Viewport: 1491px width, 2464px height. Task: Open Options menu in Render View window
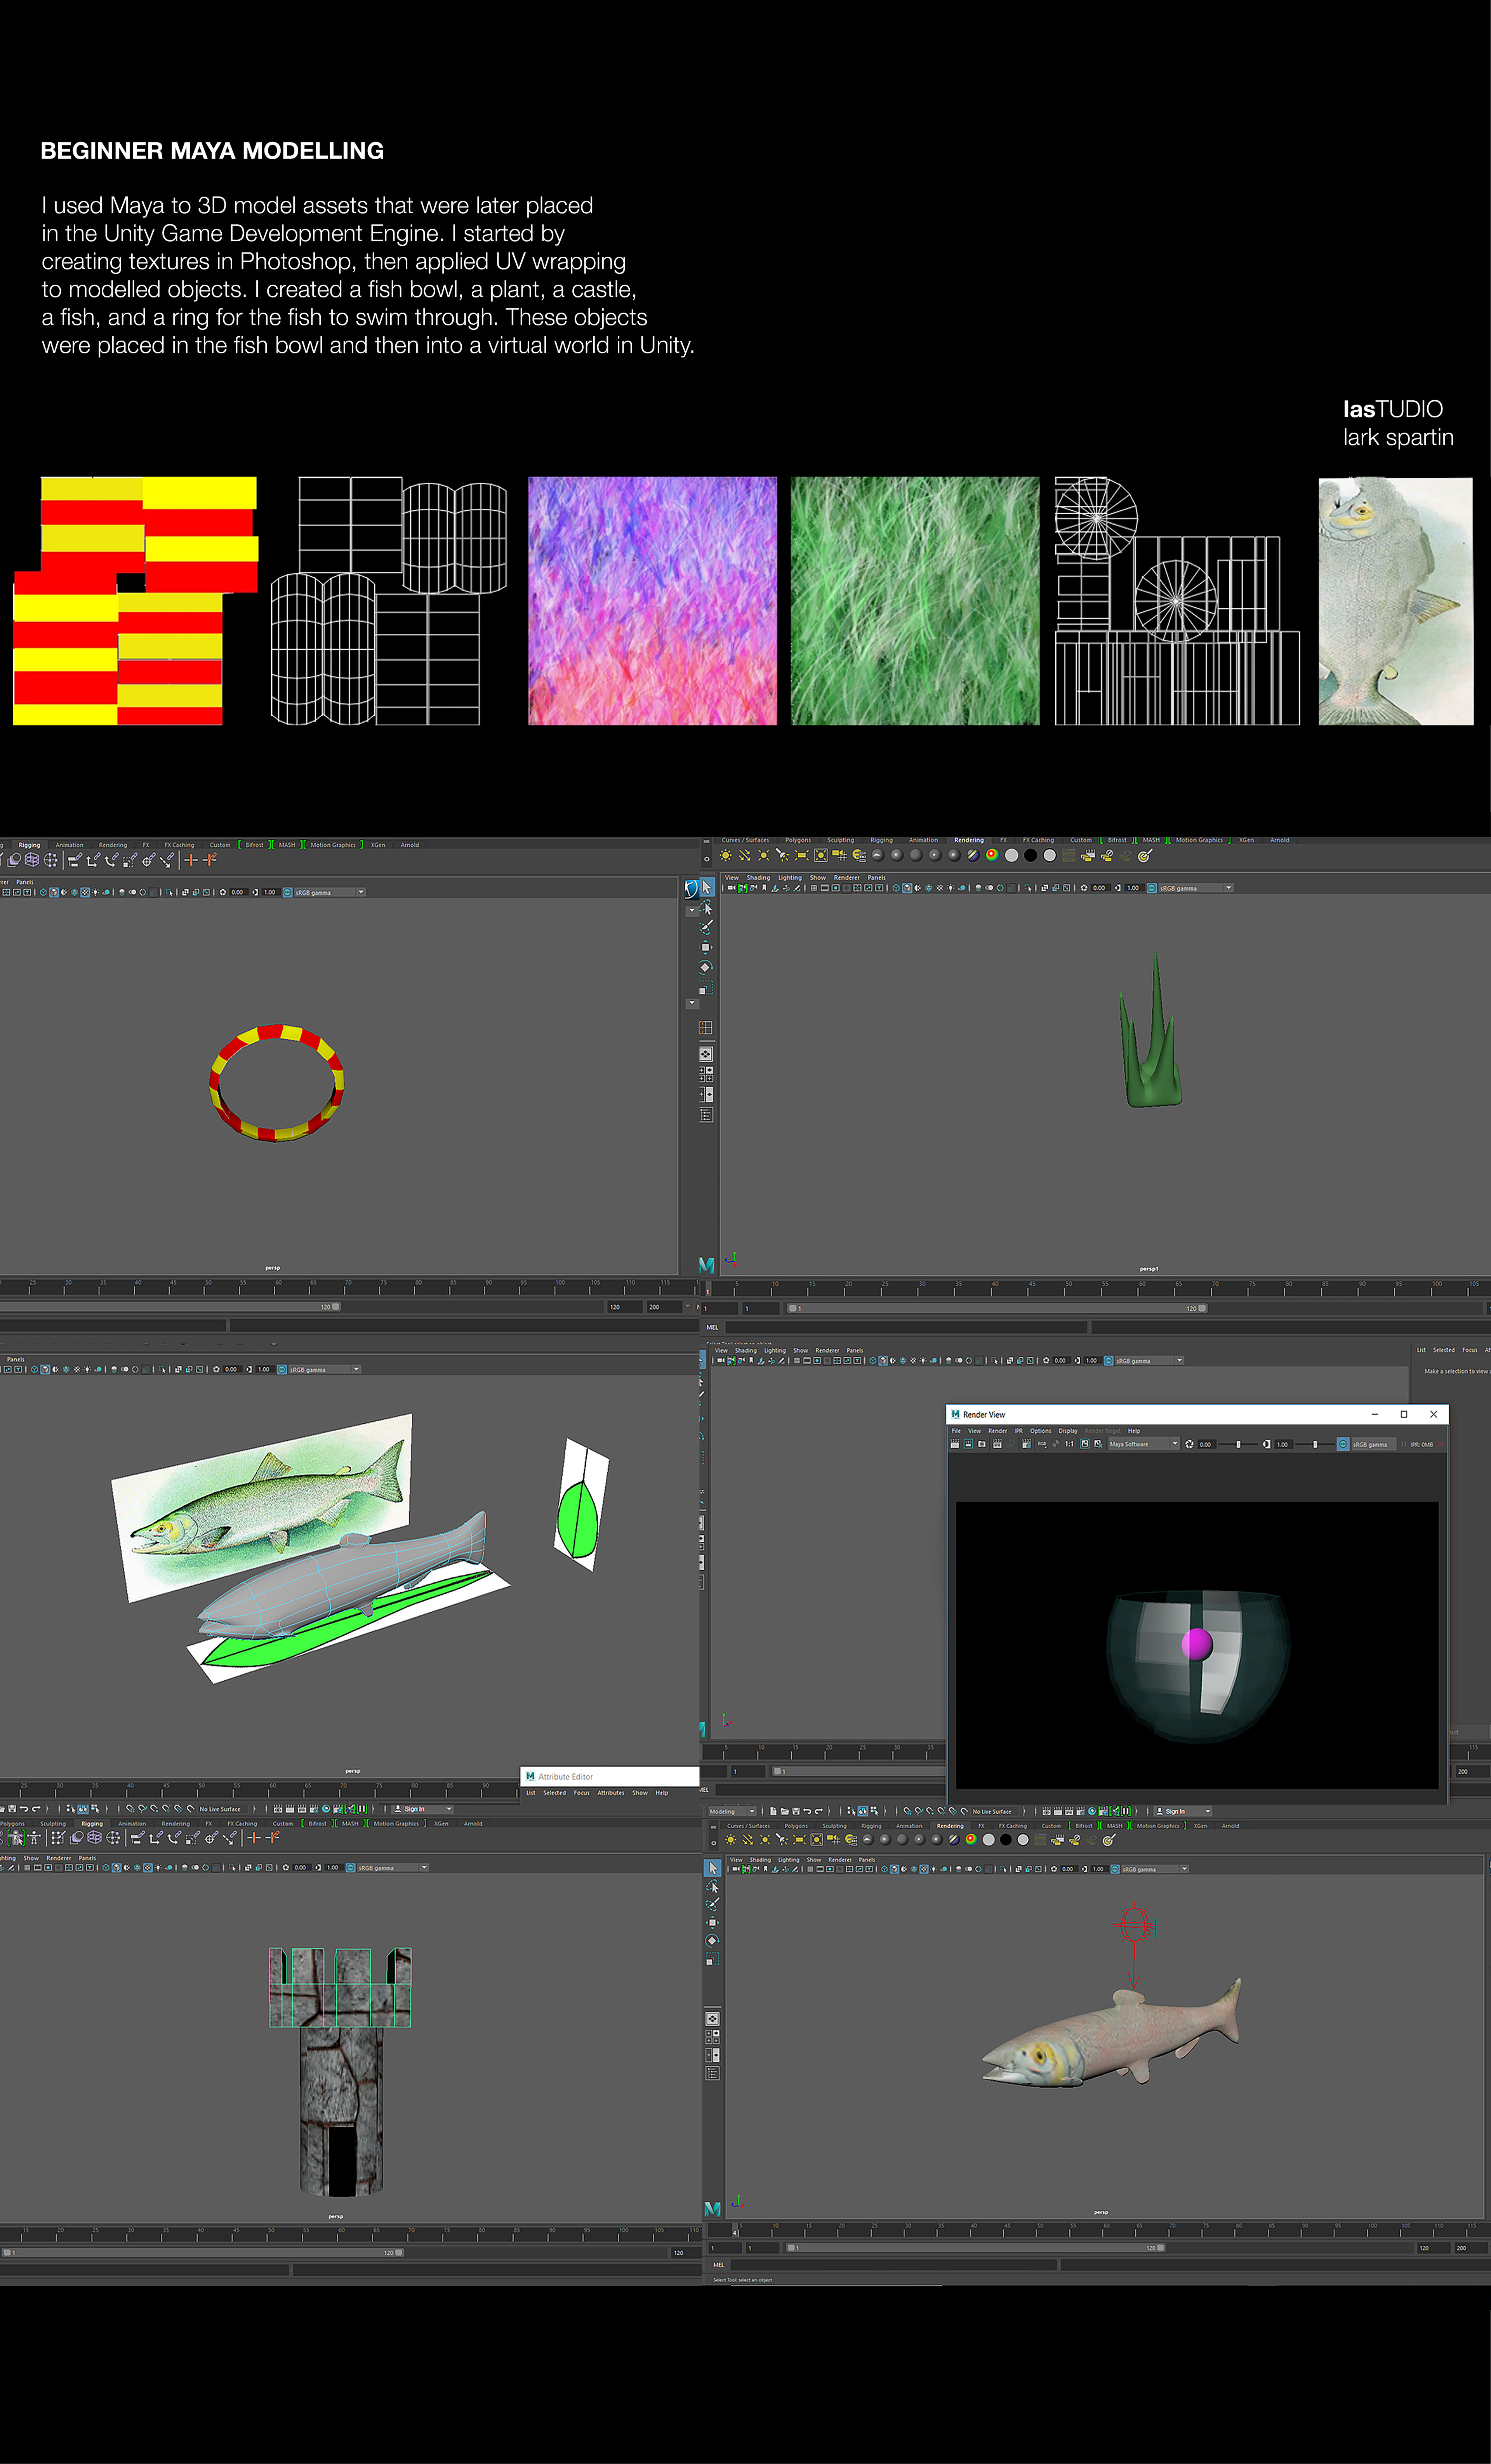1041,1431
